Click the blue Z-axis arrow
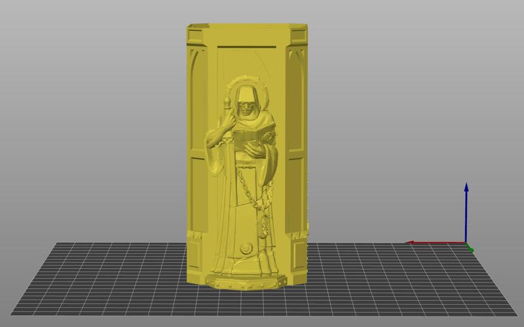Screen dimensions: 524x327 466,213
